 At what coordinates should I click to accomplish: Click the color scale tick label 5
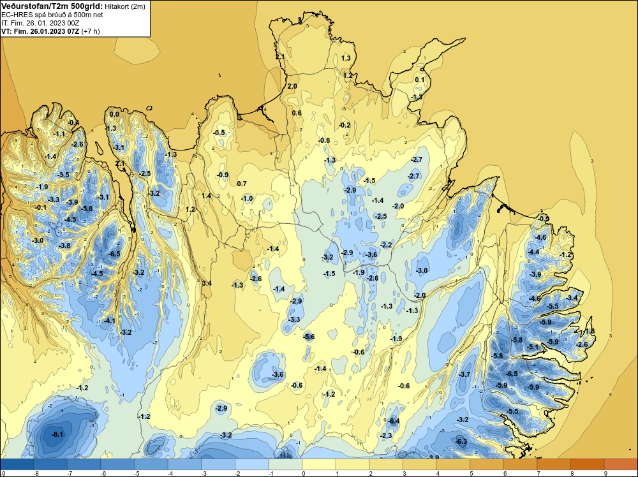[x=471, y=473]
